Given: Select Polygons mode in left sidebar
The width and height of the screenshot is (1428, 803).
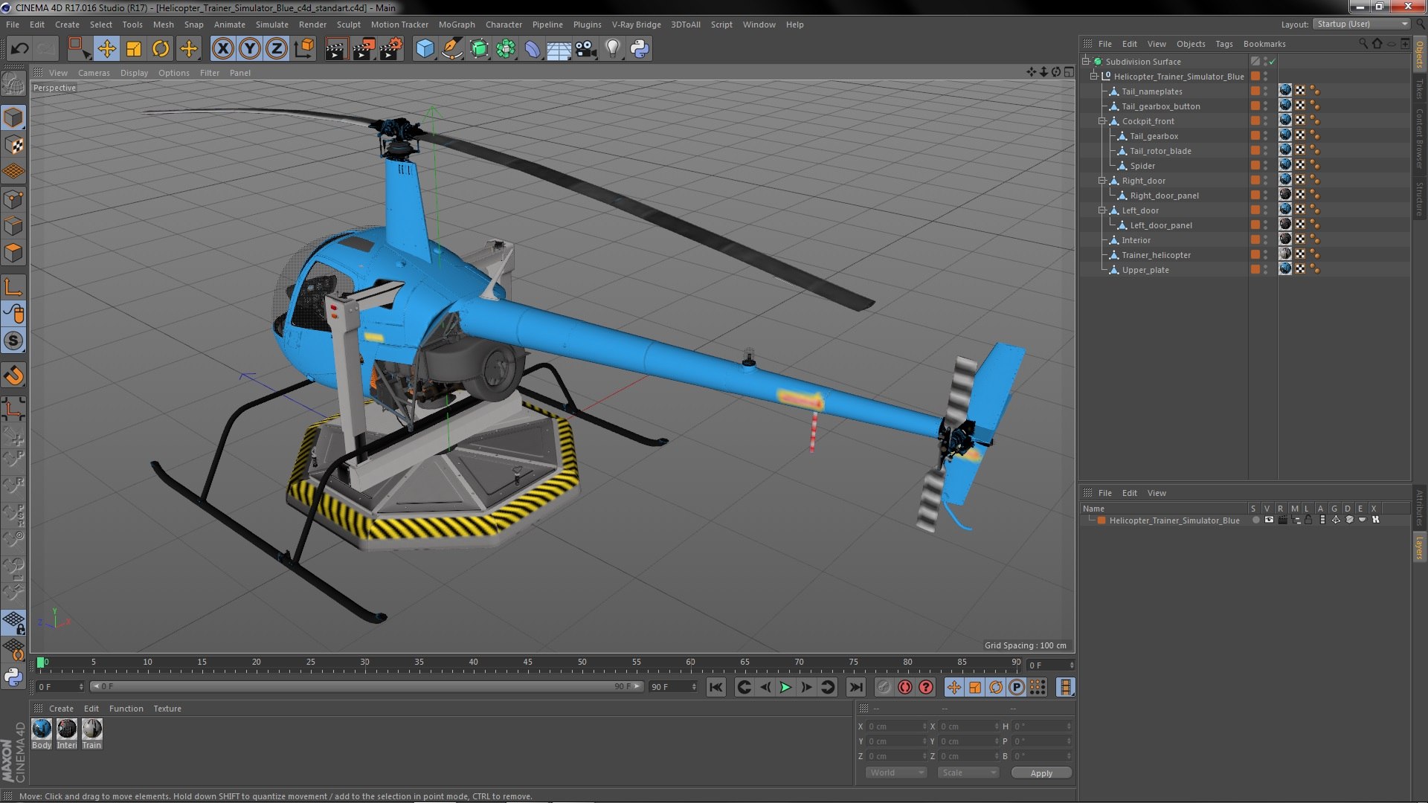Looking at the screenshot, I should click(x=13, y=253).
